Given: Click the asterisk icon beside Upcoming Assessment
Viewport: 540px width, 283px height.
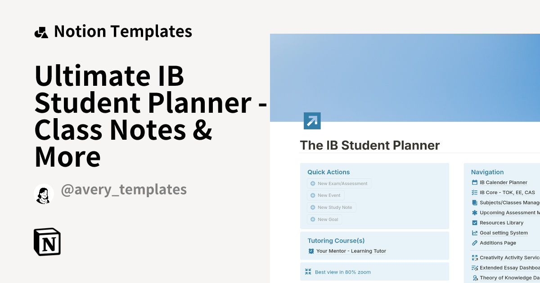Looking at the screenshot, I should point(474,212).
